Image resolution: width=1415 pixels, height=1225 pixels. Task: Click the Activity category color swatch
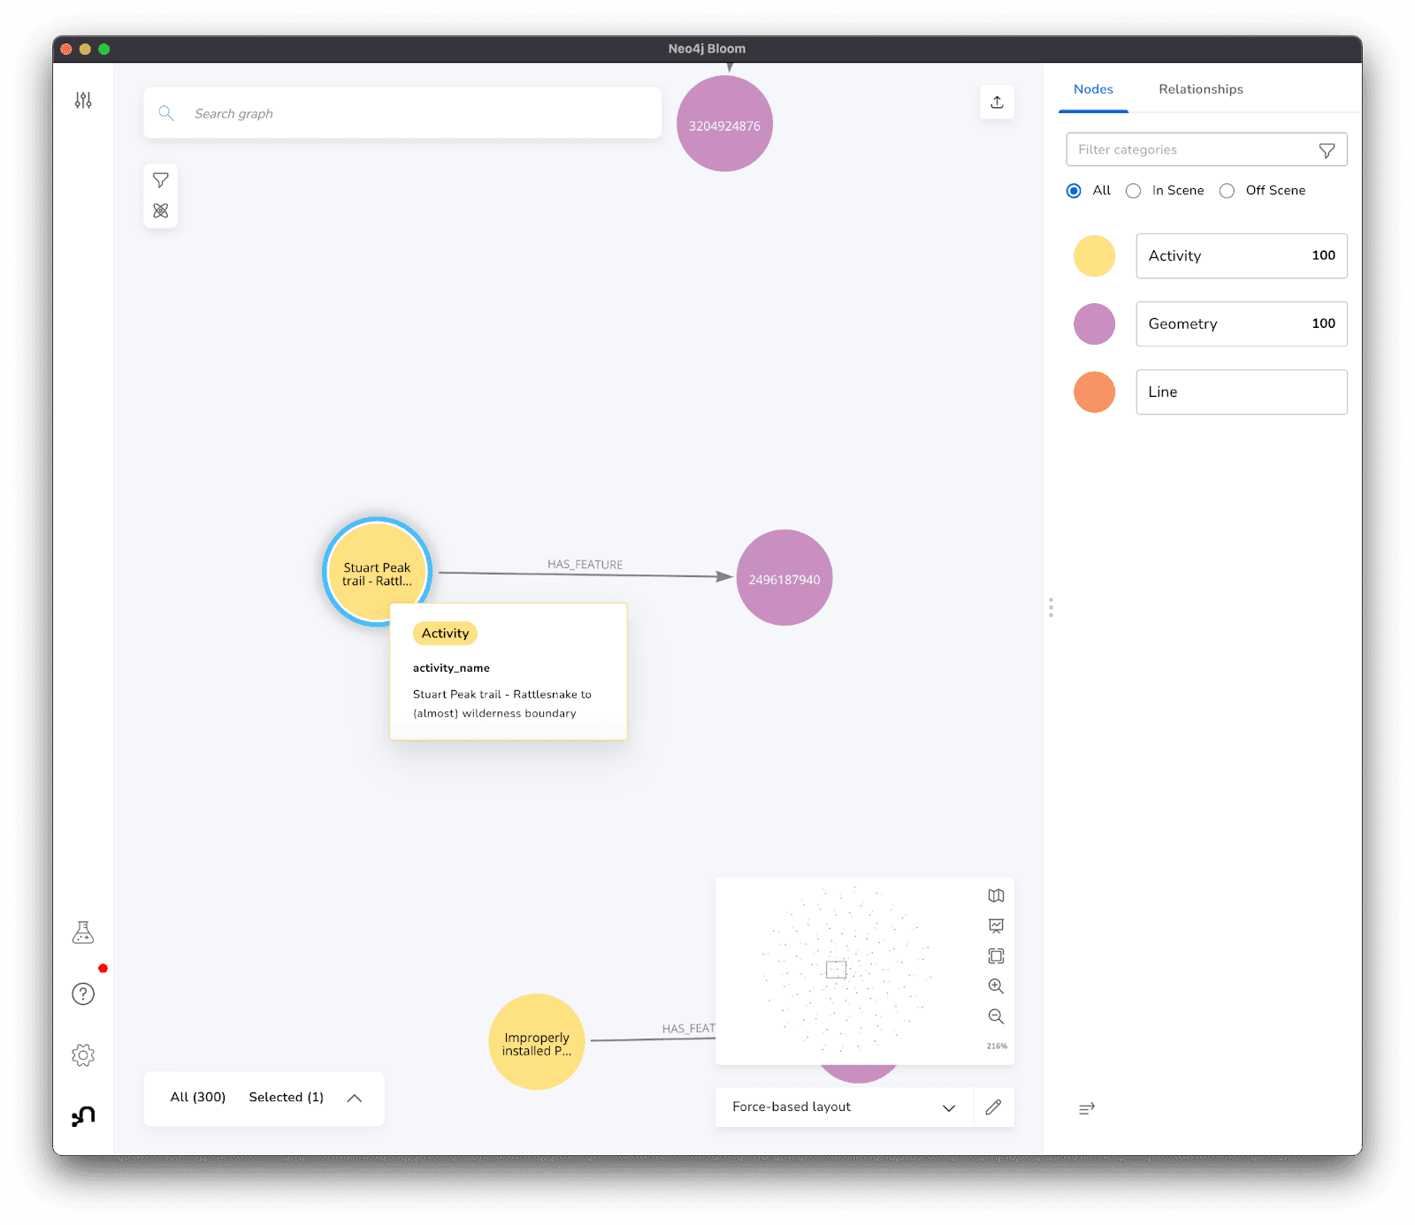(x=1094, y=255)
